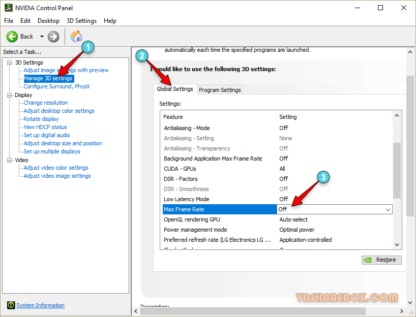Open Adjust desktop color settings

pyautogui.click(x=59, y=111)
